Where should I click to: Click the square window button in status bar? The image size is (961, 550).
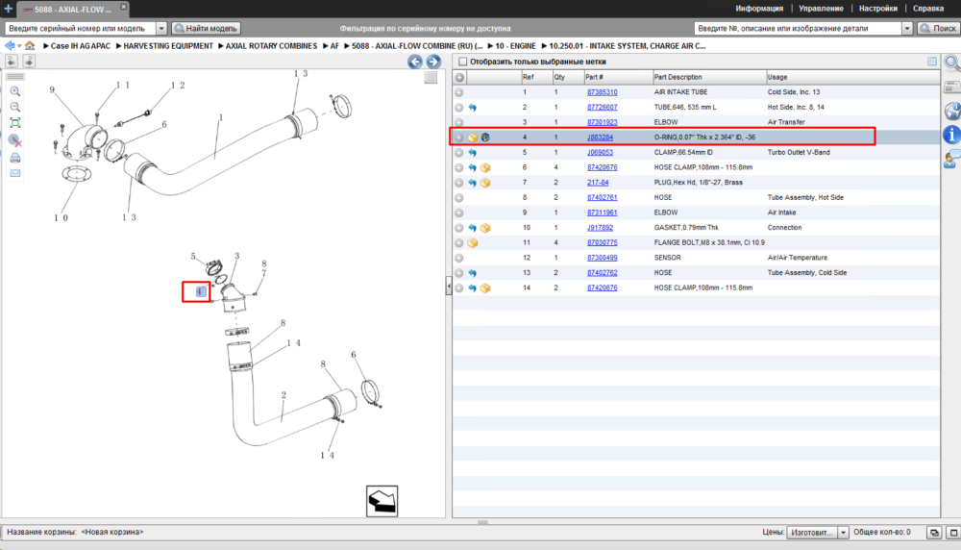pyautogui.click(x=953, y=533)
